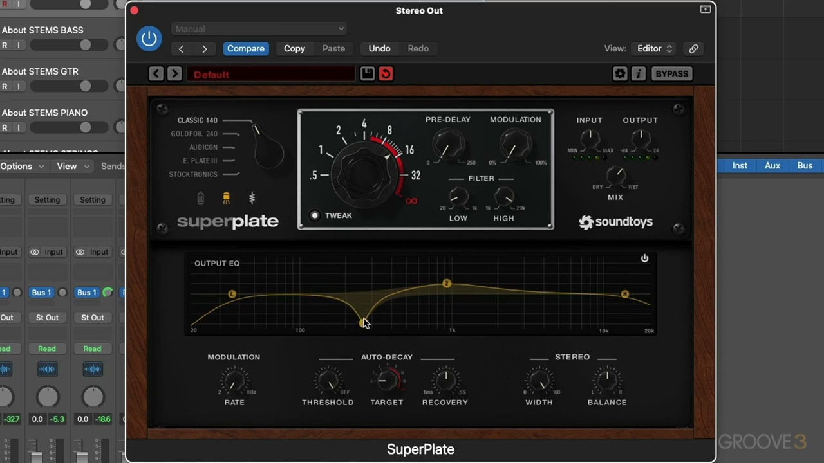Open St Out output on -18.6 strip
Viewport: 824px width, 463px height.
click(x=93, y=318)
